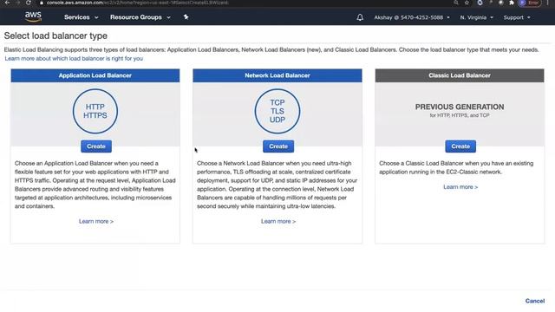Screen dimensions: 555x312
Task: Open Learn more under Application Load Balancer
Action: (x=96, y=221)
